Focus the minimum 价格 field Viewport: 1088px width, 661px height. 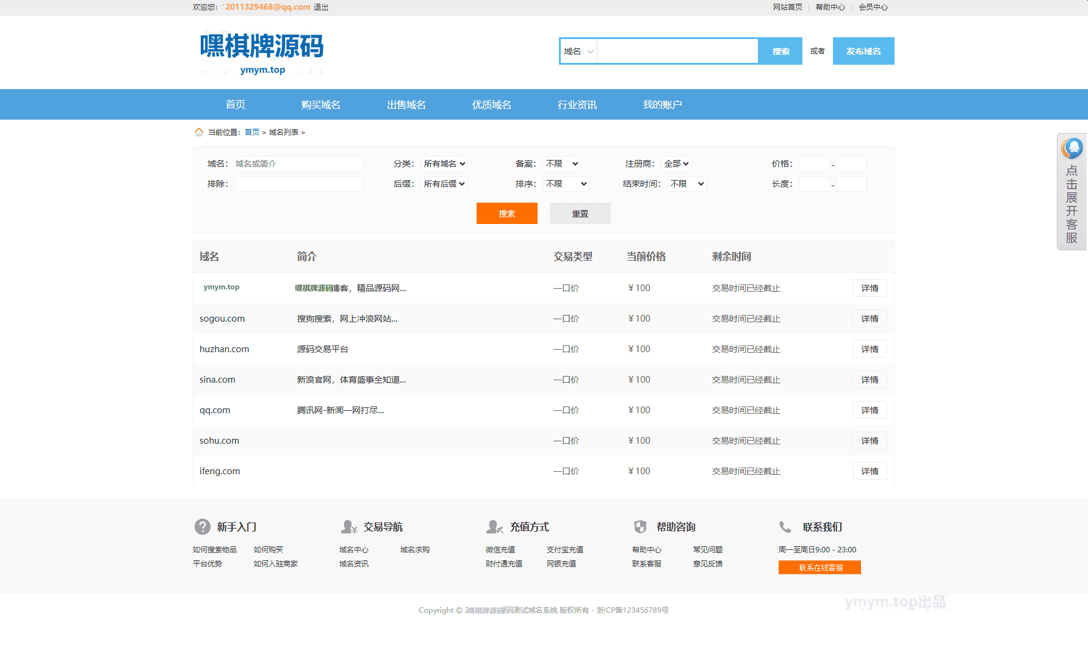814,164
